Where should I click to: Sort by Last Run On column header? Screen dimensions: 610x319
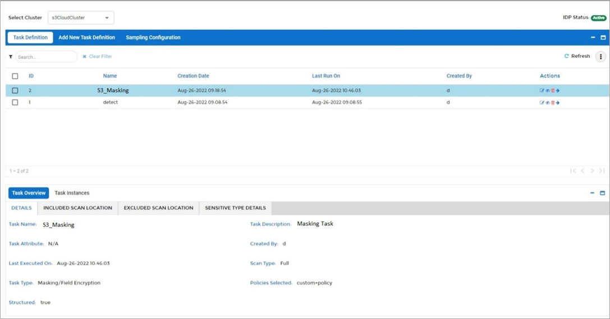click(x=326, y=76)
